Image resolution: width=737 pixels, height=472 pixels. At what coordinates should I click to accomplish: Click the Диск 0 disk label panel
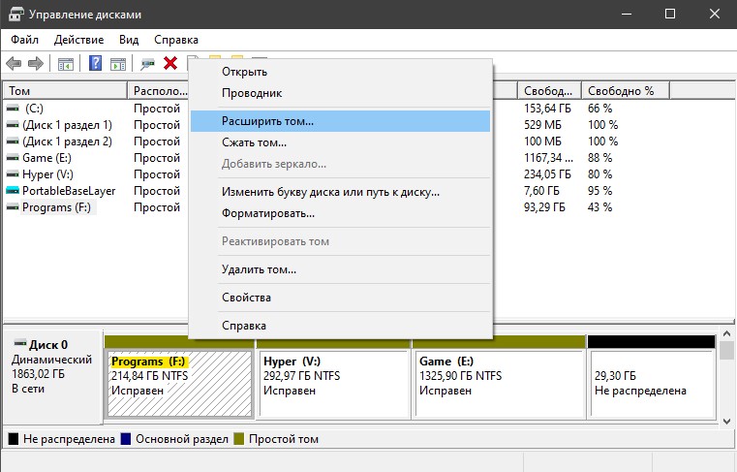coord(52,376)
